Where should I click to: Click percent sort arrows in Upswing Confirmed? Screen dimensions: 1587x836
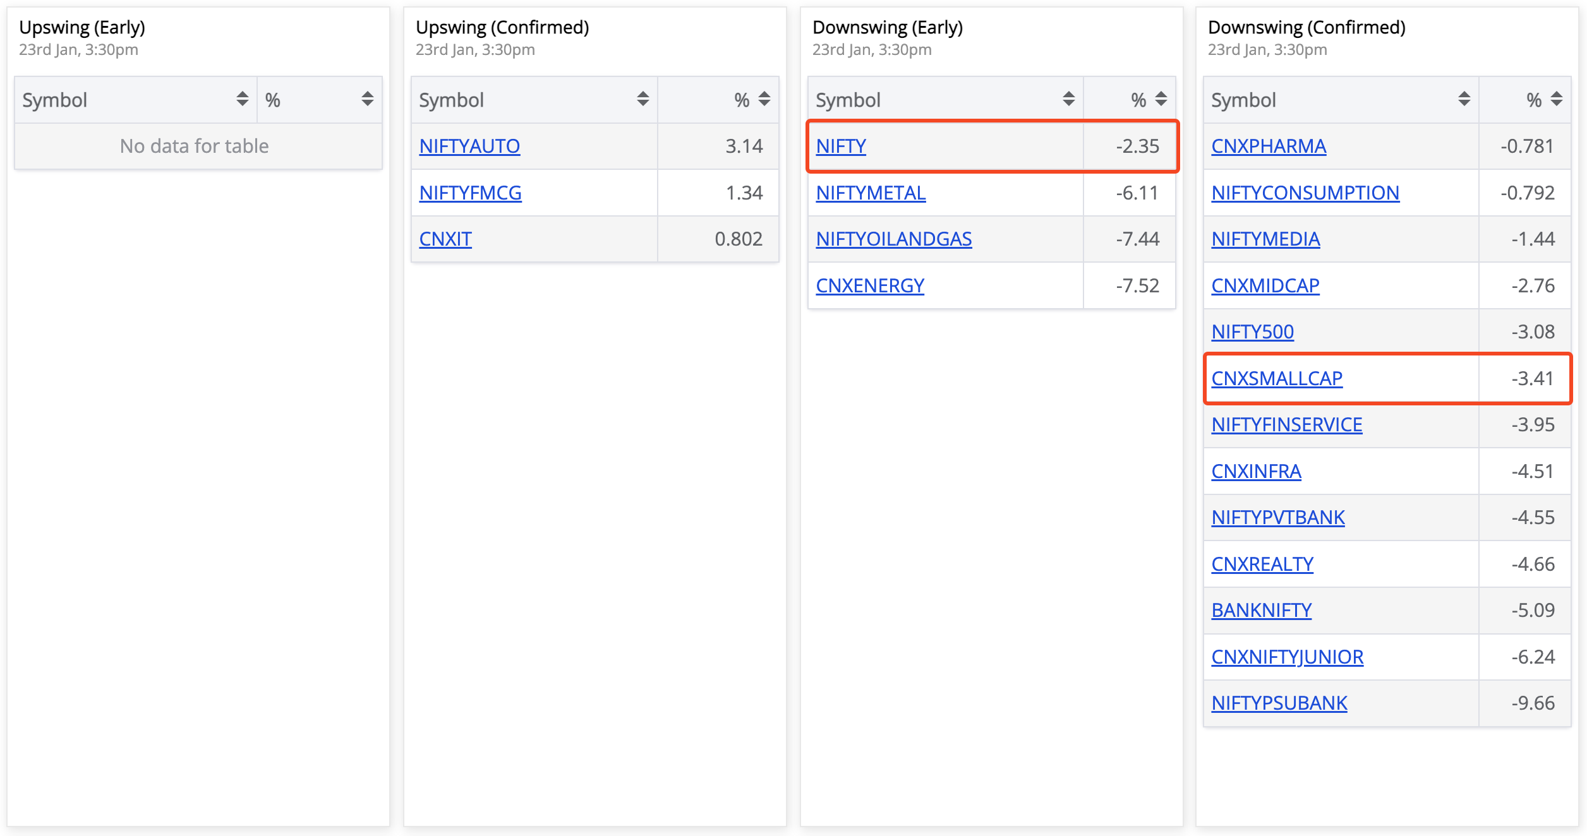764,99
